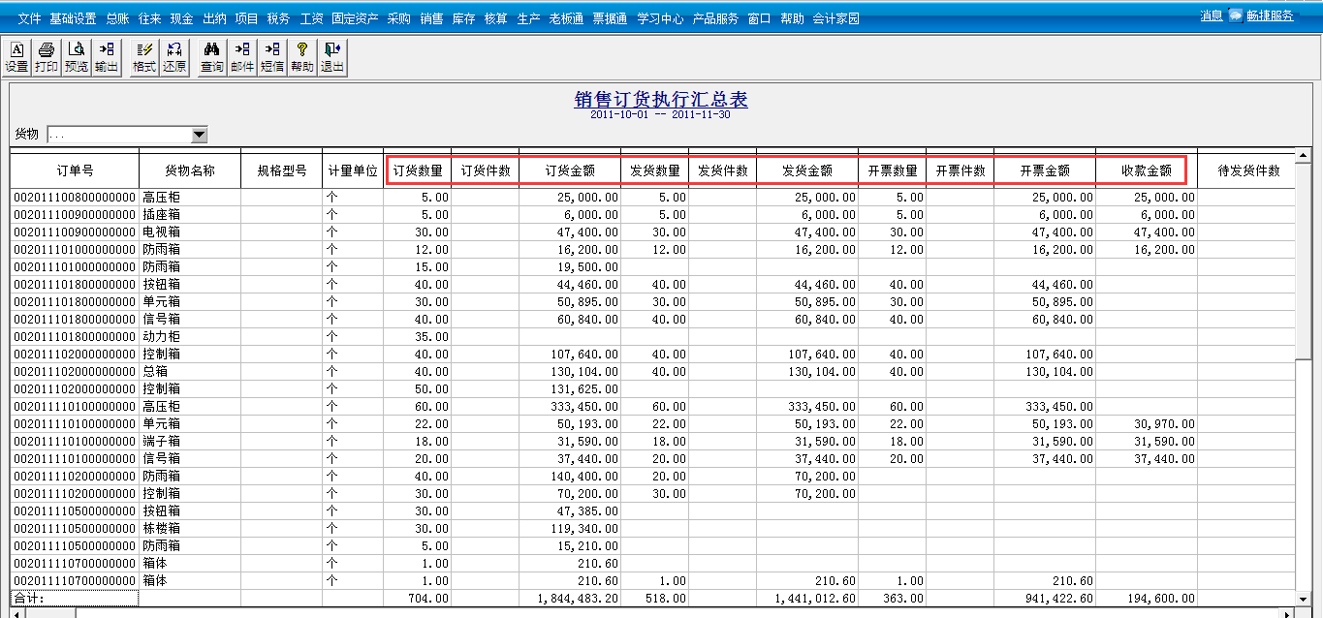Click the 还原 (Restore) toolbar icon

(x=173, y=56)
